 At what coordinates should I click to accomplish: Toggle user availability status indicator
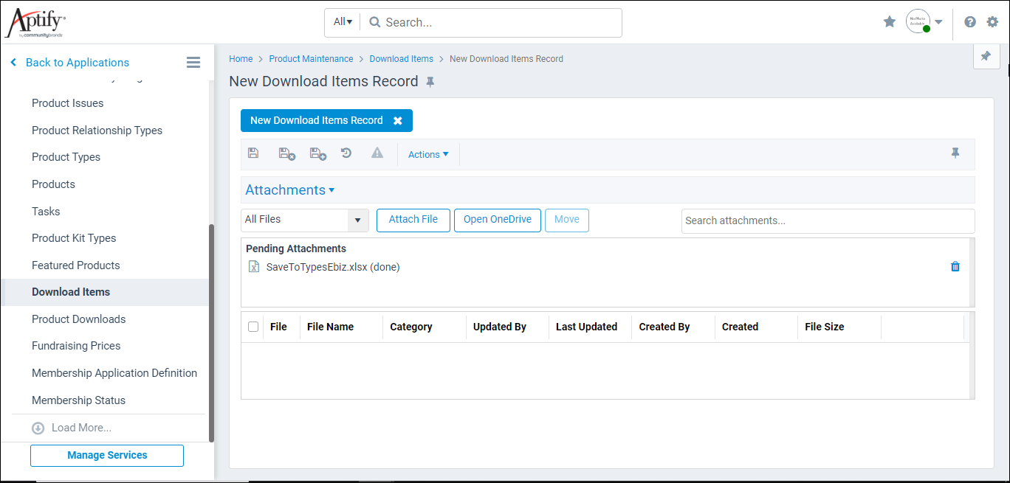point(927,28)
